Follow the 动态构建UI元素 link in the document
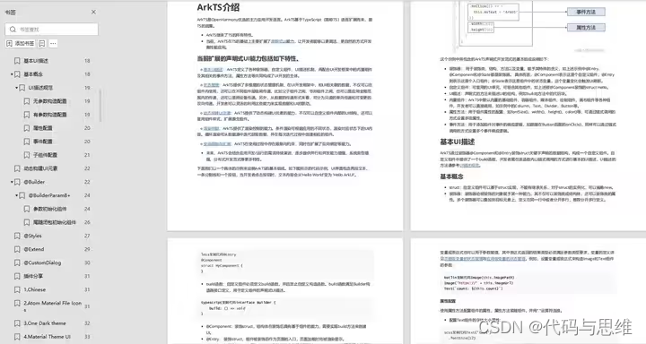The height and width of the screenshot is (344, 646). tap(217, 113)
